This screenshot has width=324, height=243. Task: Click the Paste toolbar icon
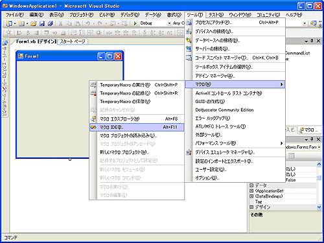coord(78,23)
